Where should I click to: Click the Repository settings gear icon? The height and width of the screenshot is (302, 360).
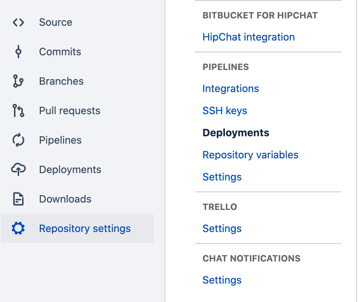coord(18,228)
